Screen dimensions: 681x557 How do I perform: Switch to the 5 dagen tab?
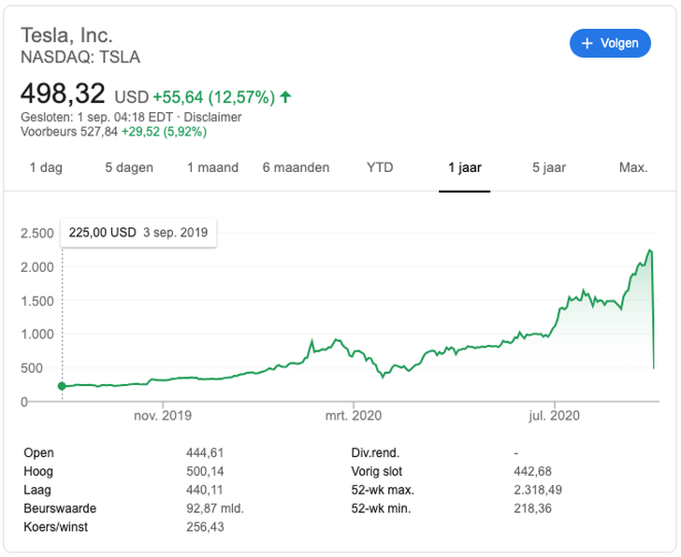pos(129,167)
